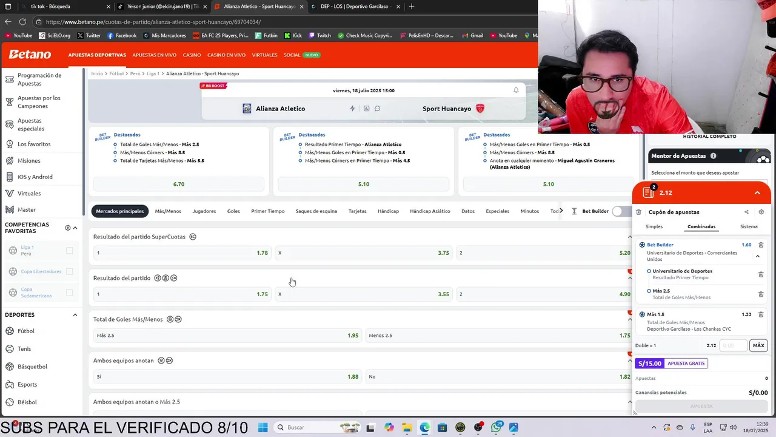
Task: Select the Sistema coupon tab
Action: 749,226
